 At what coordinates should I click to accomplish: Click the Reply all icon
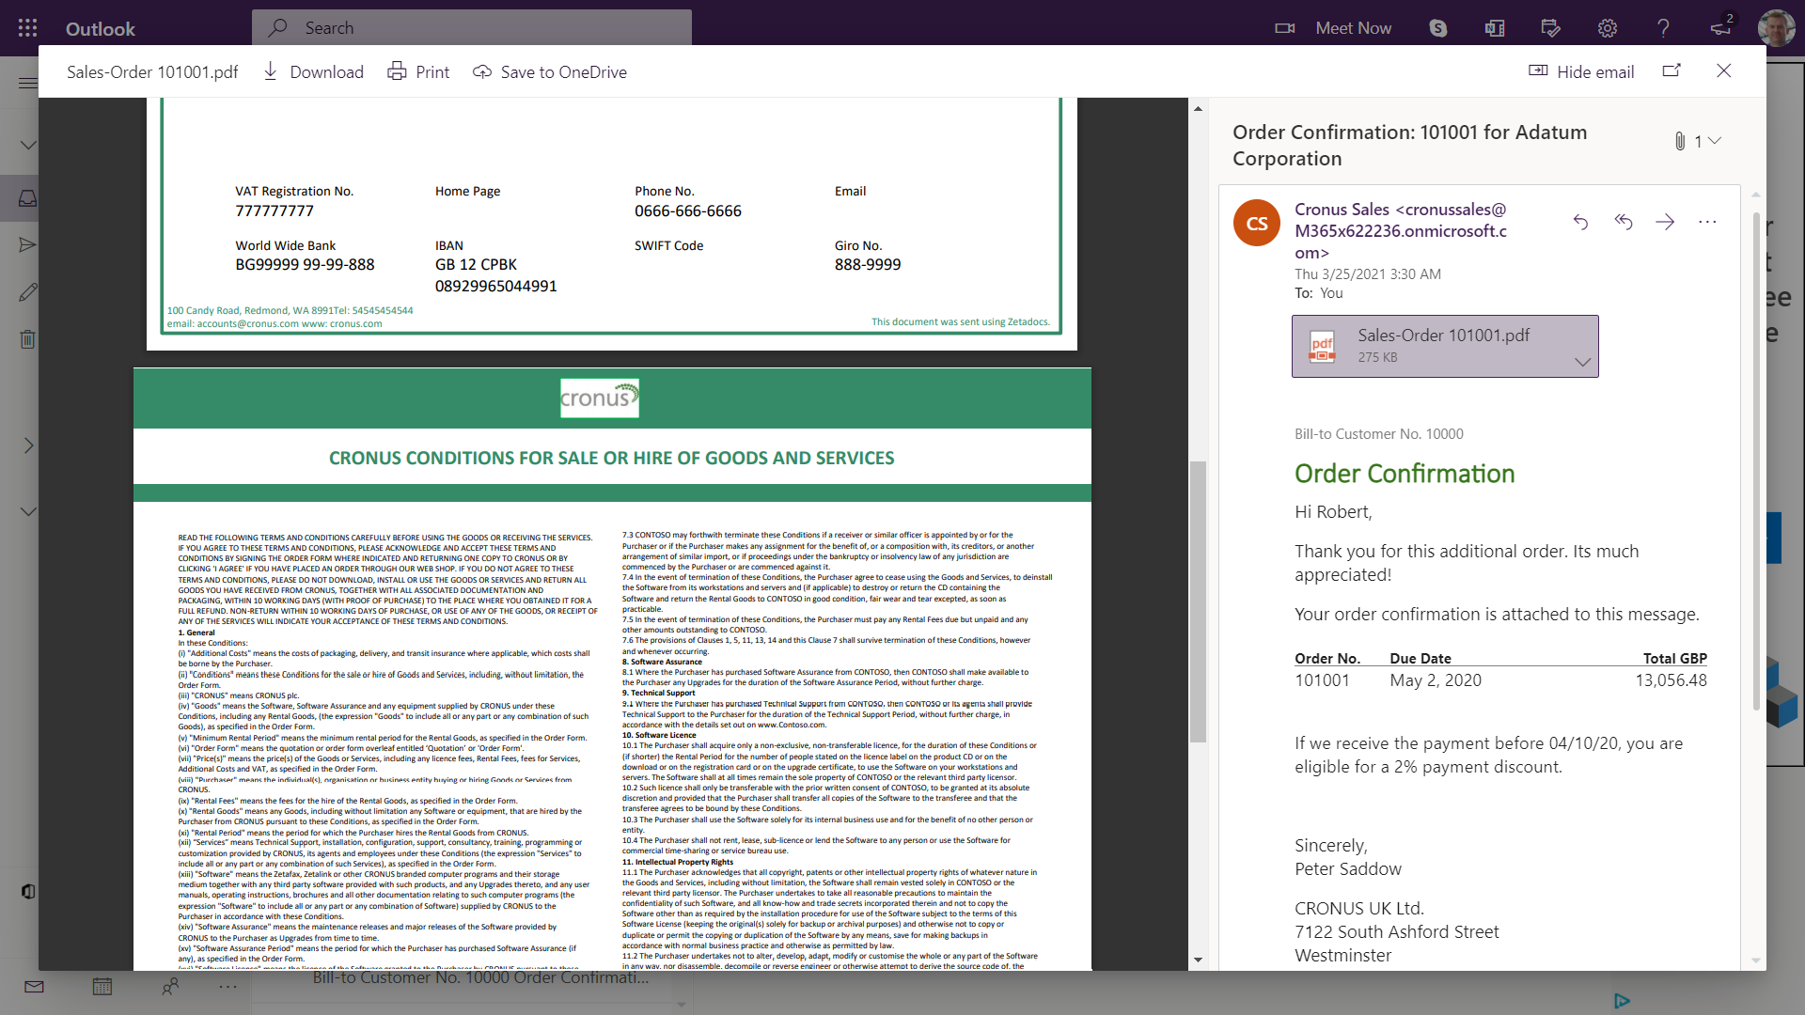point(1624,222)
